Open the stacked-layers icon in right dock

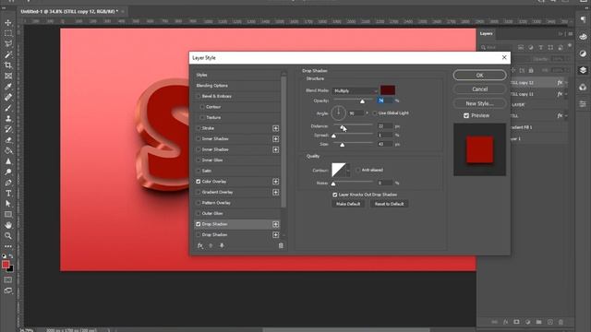point(583,70)
